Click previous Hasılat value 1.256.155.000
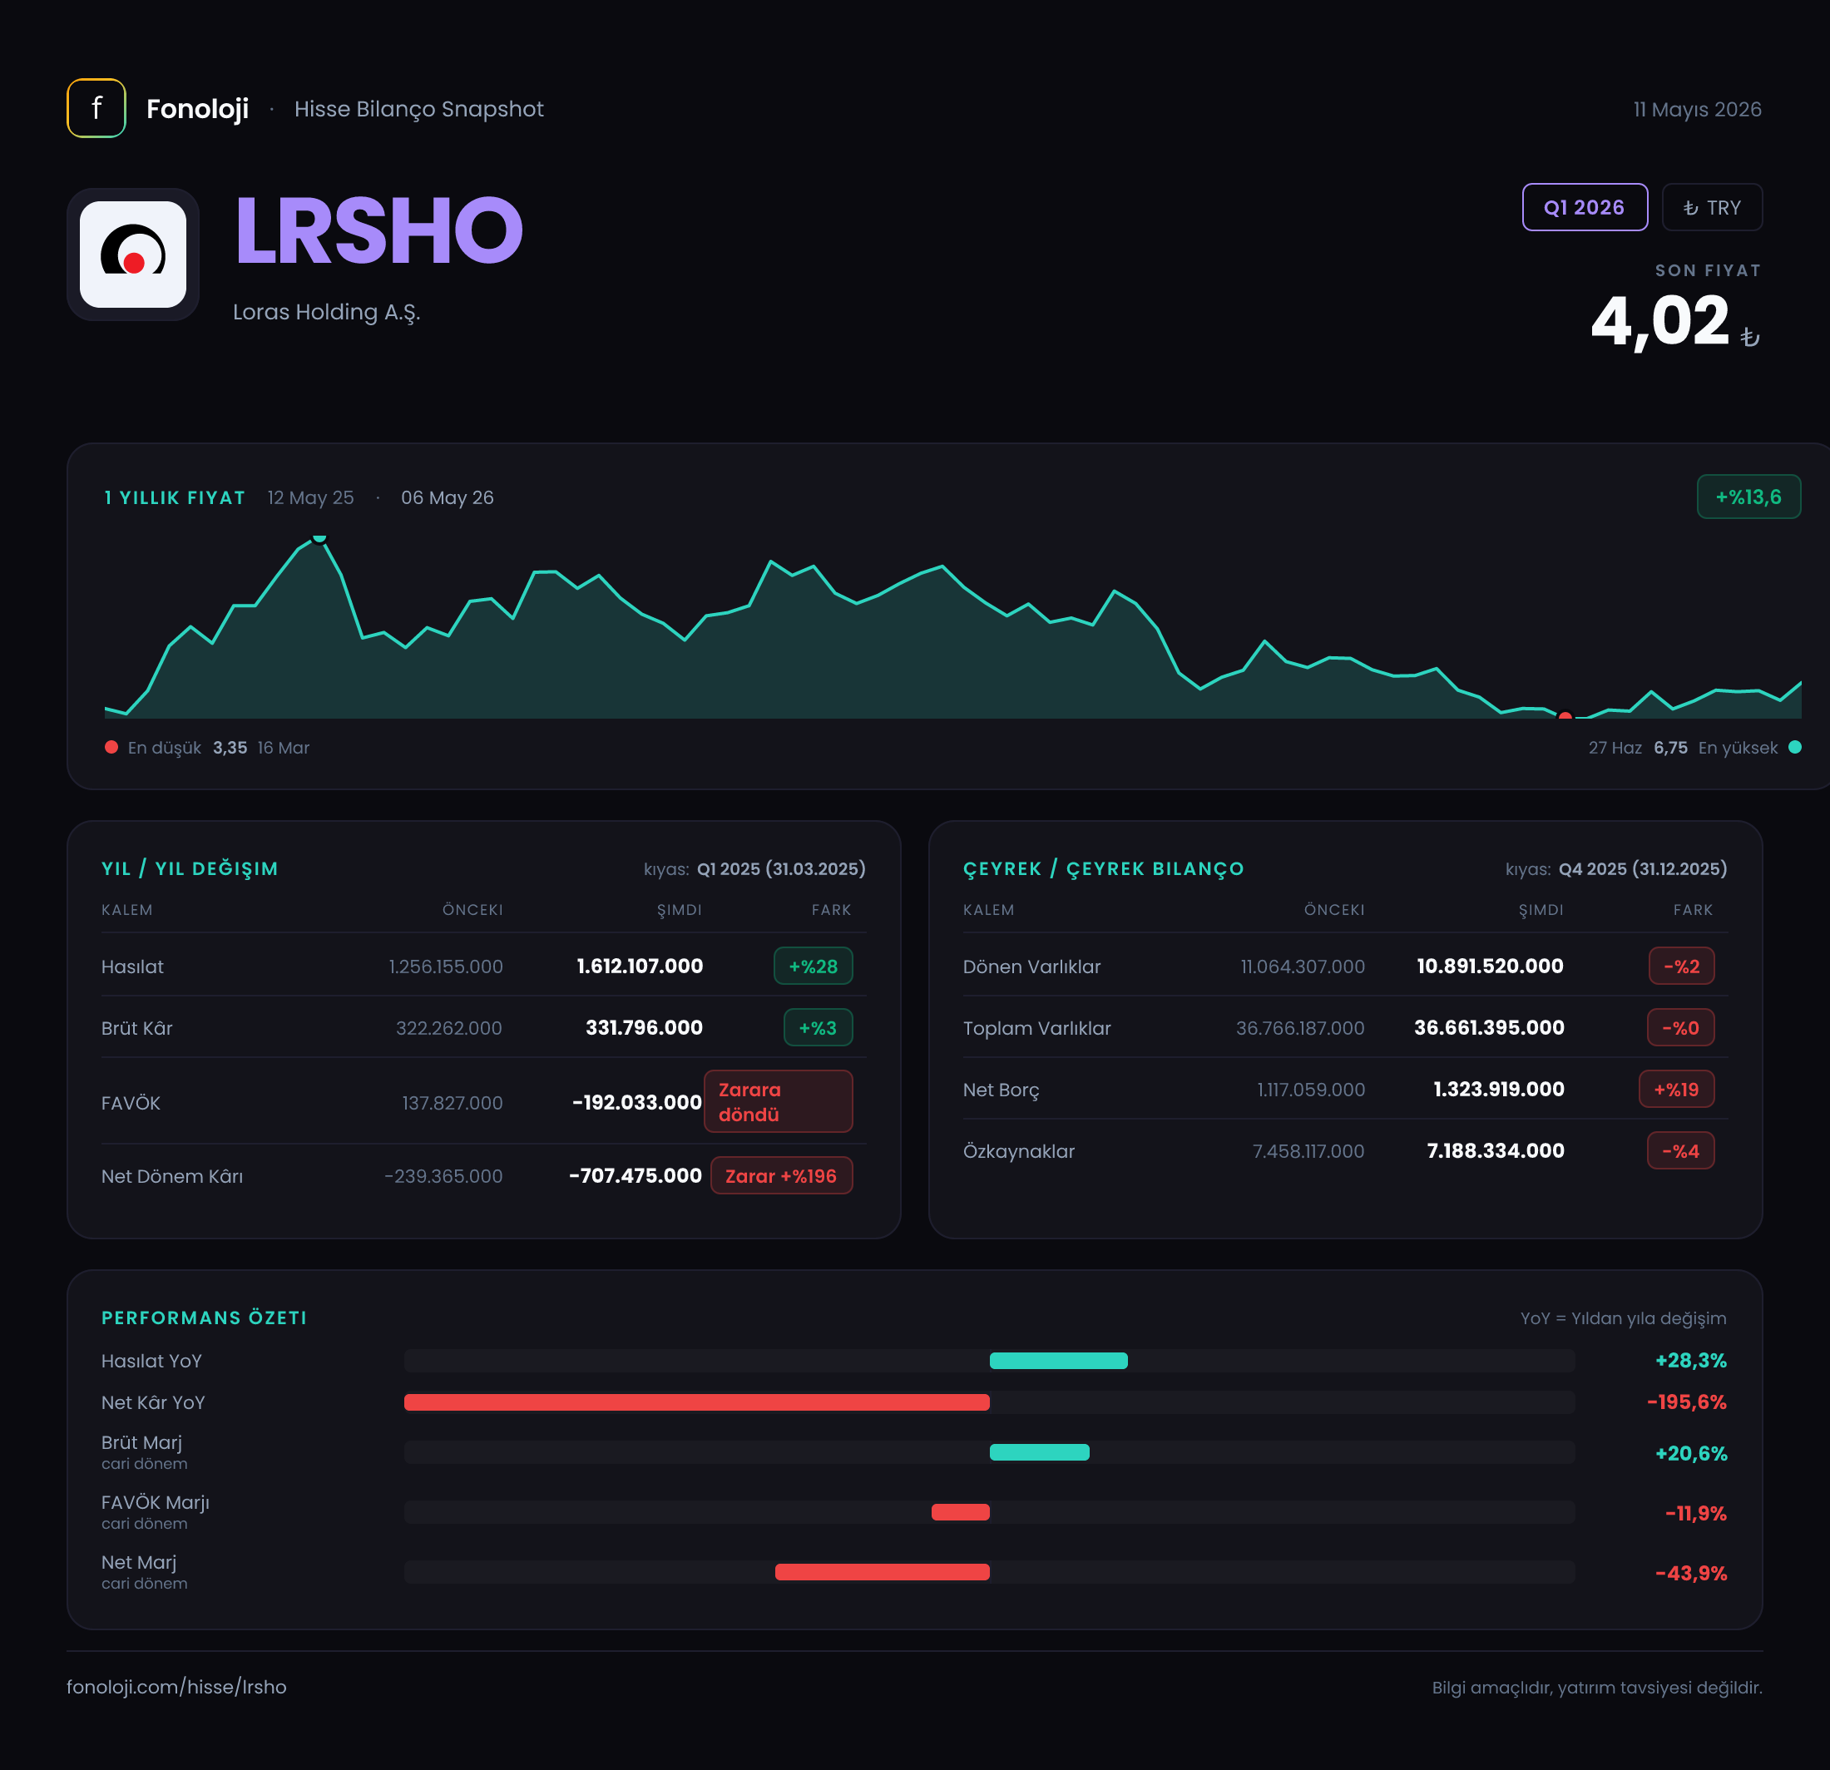1830x1770 pixels. pos(445,967)
